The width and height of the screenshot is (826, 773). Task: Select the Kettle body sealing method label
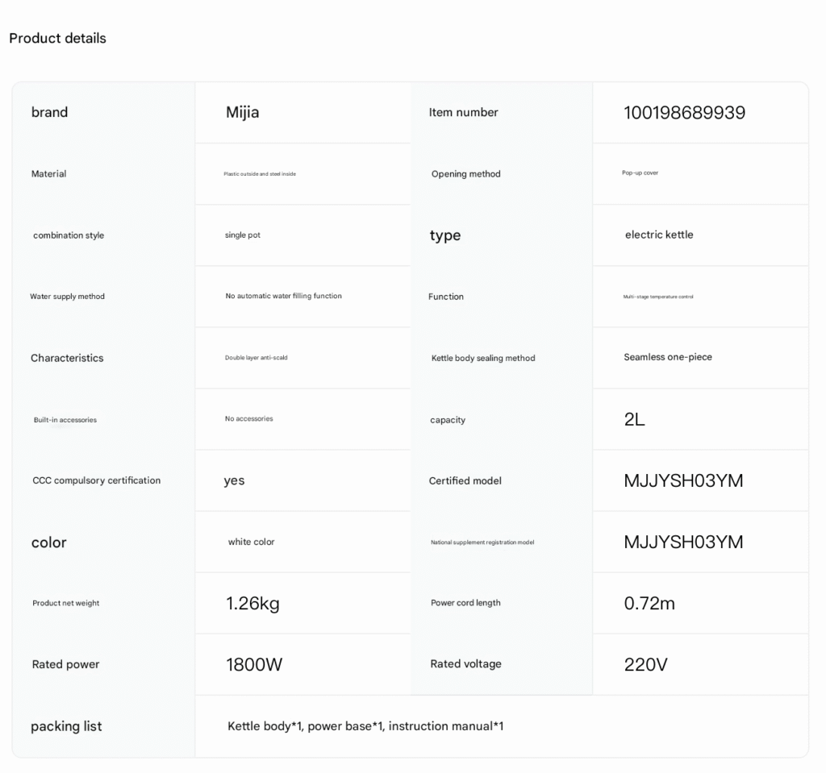pyautogui.click(x=483, y=358)
